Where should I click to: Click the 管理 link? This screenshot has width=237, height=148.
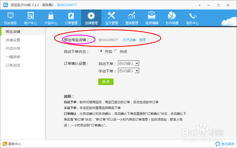click(142, 40)
